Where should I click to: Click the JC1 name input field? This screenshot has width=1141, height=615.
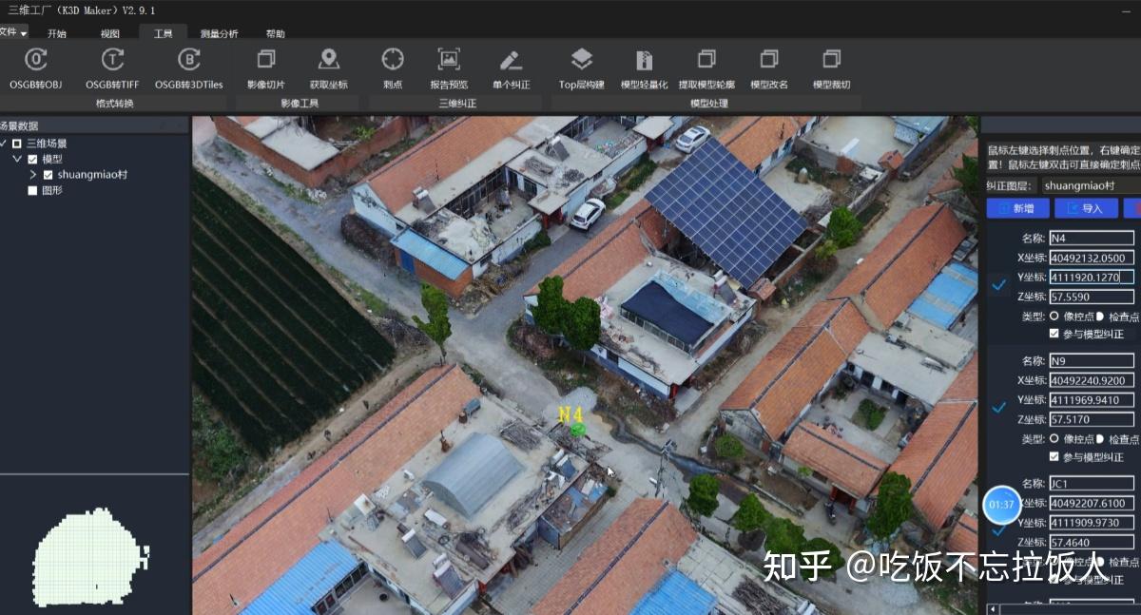point(1090,484)
